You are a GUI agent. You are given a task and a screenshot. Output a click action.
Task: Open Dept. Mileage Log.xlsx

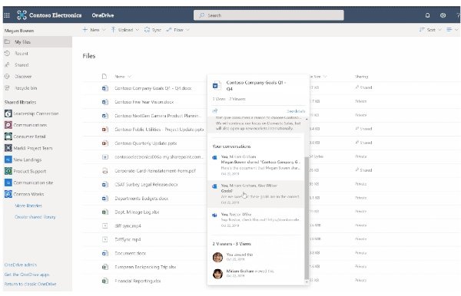click(137, 212)
